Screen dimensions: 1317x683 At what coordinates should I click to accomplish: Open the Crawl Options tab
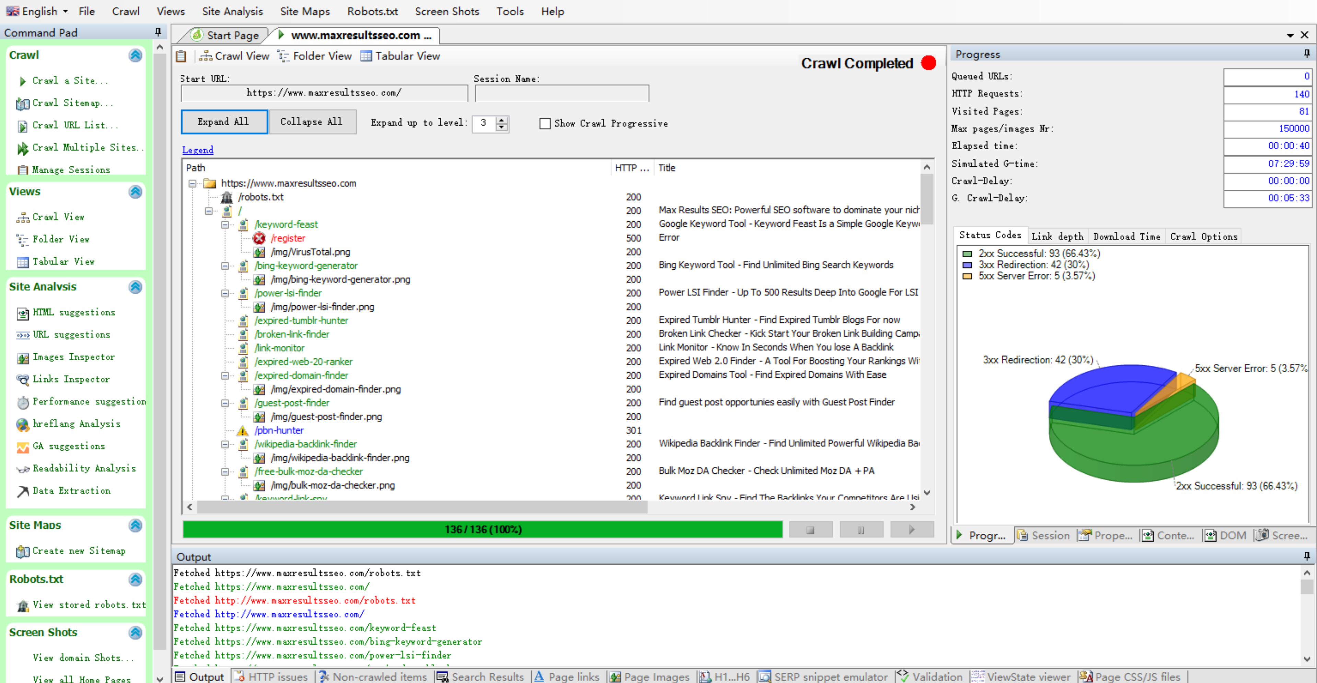point(1203,236)
